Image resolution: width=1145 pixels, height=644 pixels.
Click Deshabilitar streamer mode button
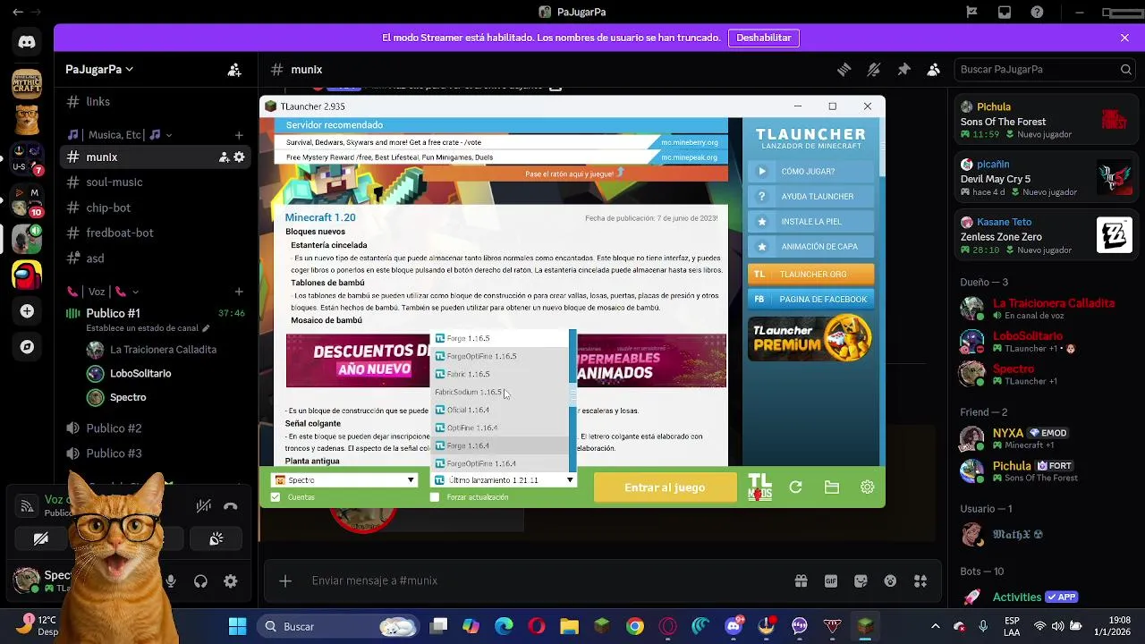764,38
